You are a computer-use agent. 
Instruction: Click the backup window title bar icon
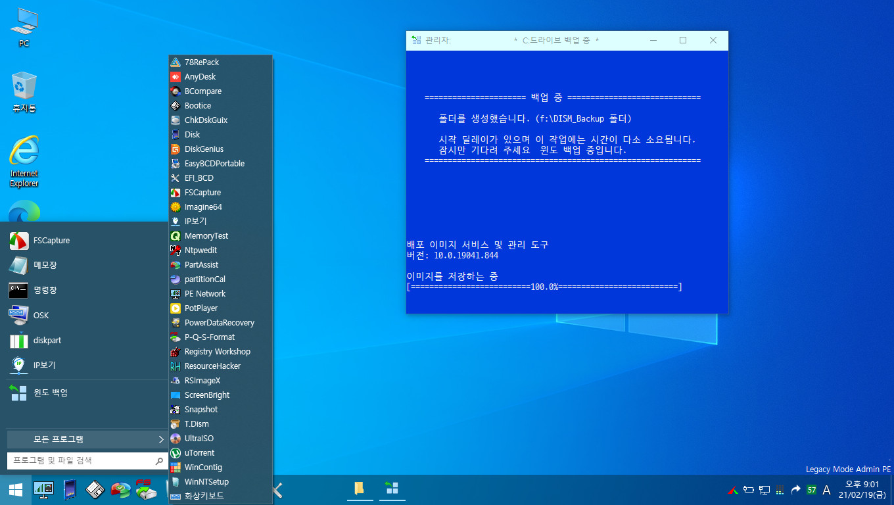tap(415, 40)
